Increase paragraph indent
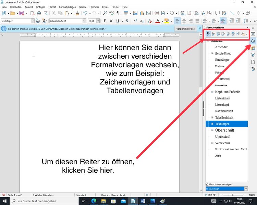The width and height of the screenshot is (257, 205). (231, 21)
